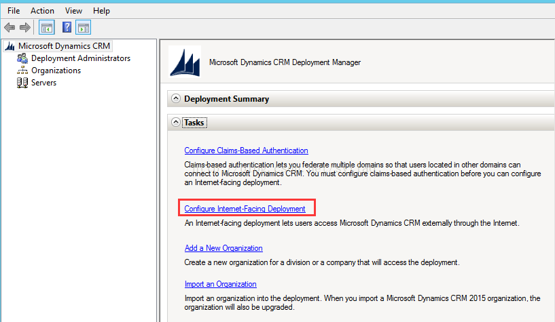This screenshot has height=322, width=555.
Task: Collapse the Deployment Summary section chevron
Action: (176, 98)
